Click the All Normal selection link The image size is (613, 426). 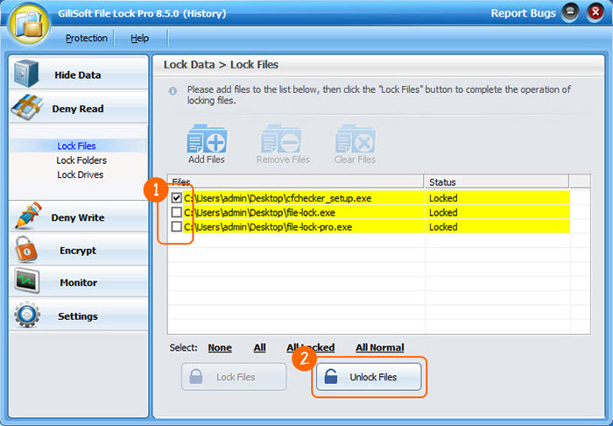[x=379, y=348]
